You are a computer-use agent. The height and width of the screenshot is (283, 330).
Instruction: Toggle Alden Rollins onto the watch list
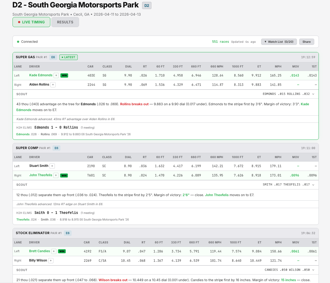click(53, 85)
